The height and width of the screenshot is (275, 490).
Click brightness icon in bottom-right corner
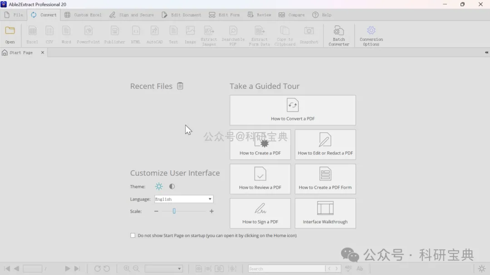pyautogui.click(x=481, y=269)
